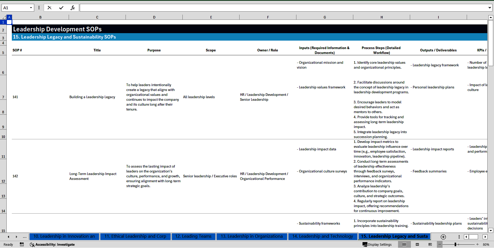Screen dimensions: 494x248
Task: Open the Insert Function fx dialog
Action: tap(73, 8)
